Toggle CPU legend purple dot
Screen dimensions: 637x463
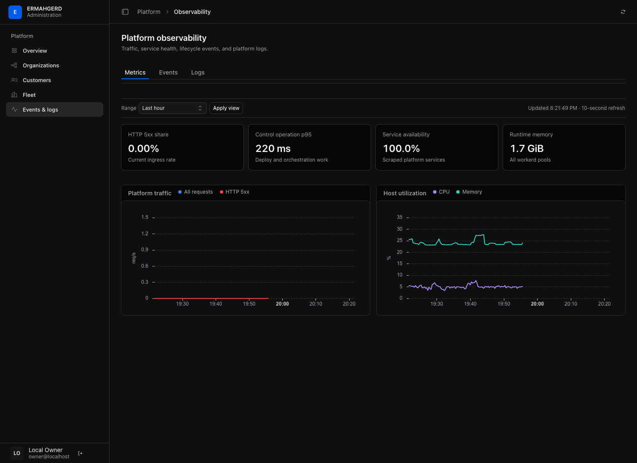(435, 192)
